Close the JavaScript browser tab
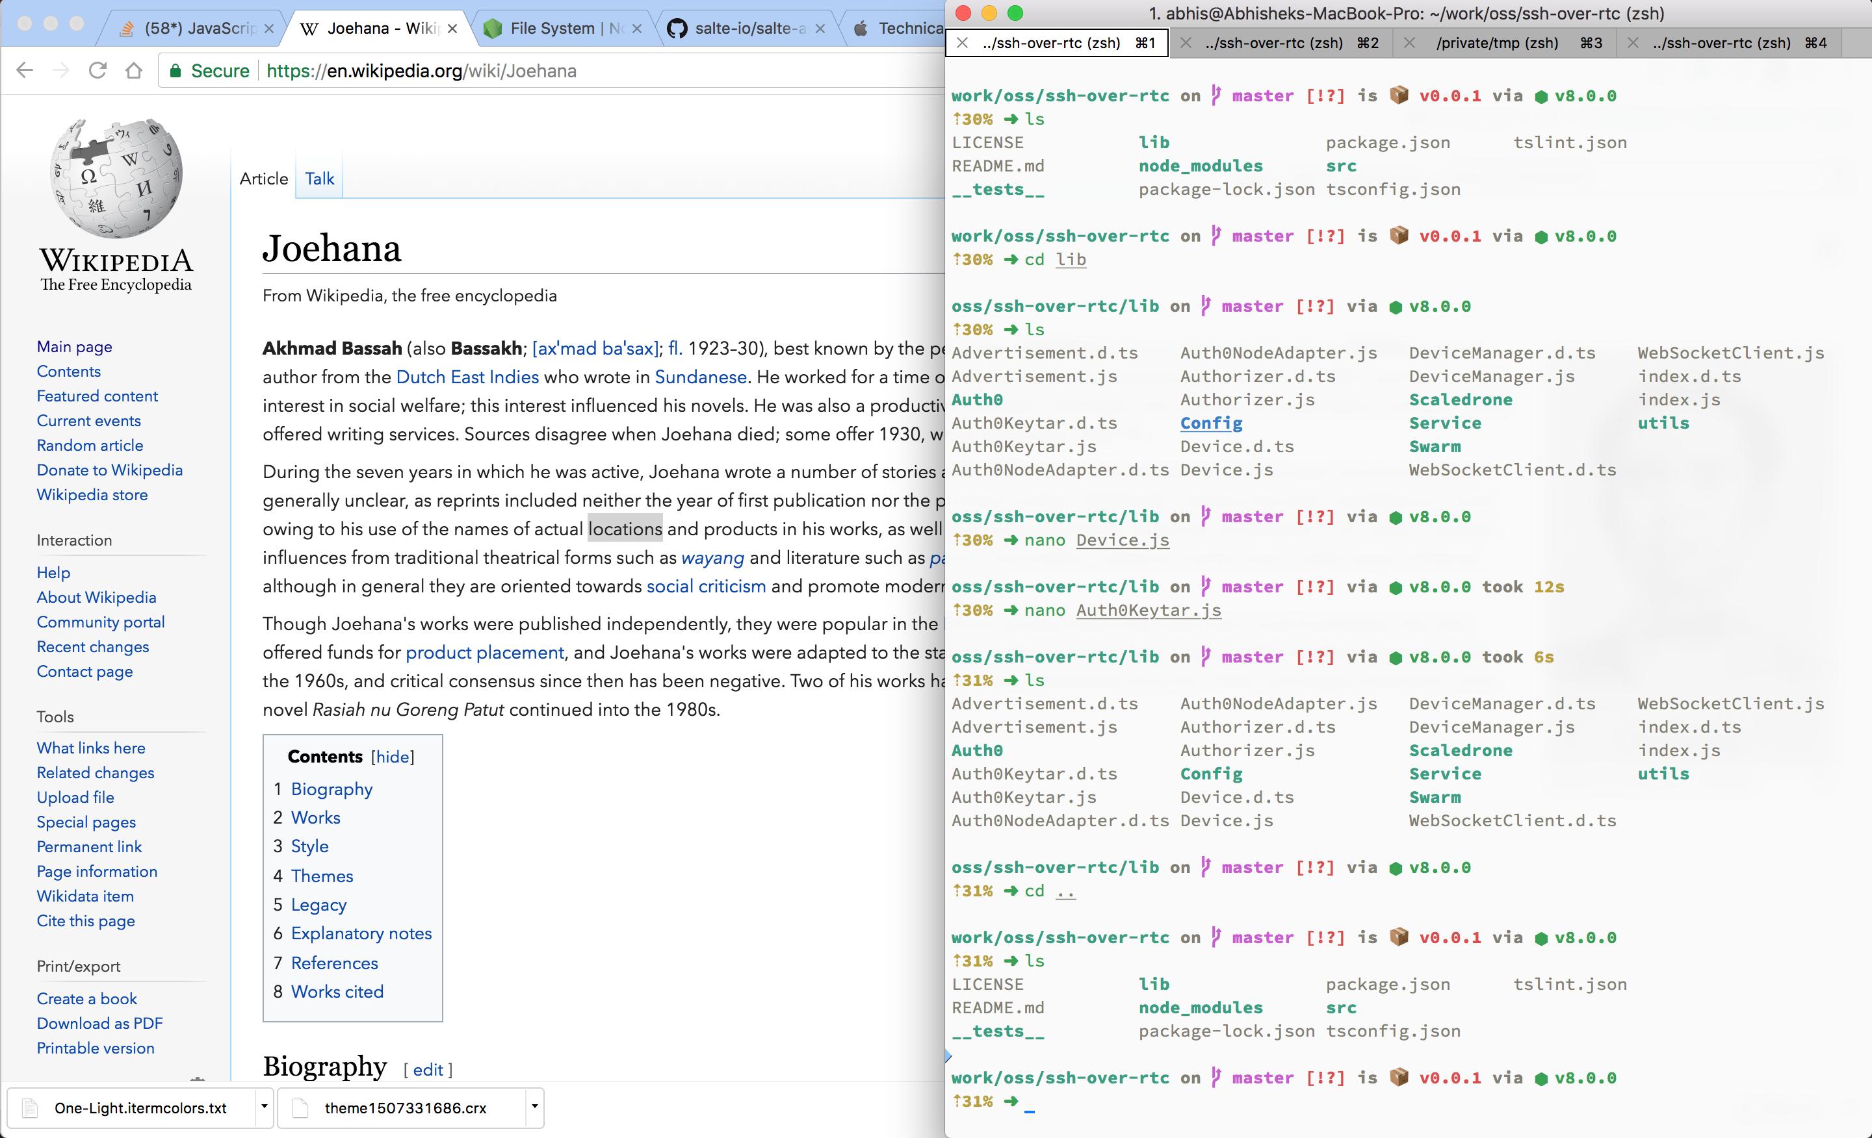The height and width of the screenshot is (1138, 1872). point(268,29)
